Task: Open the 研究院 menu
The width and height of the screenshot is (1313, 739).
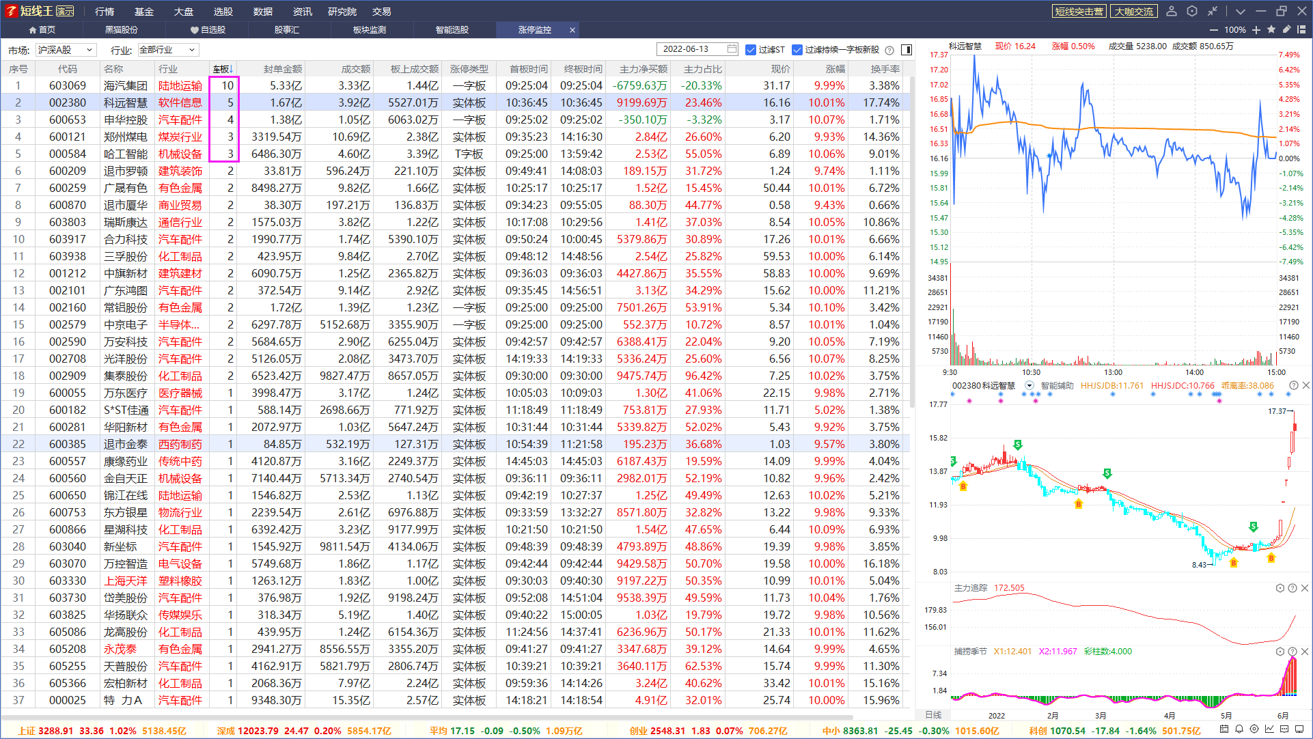Action: point(342,12)
